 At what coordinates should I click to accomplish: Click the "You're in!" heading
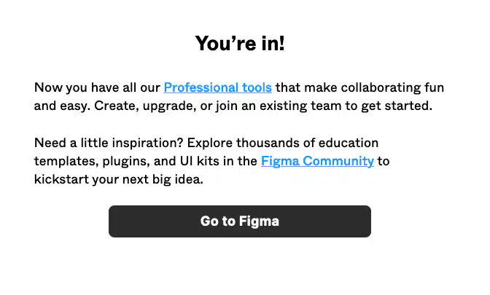click(x=240, y=43)
